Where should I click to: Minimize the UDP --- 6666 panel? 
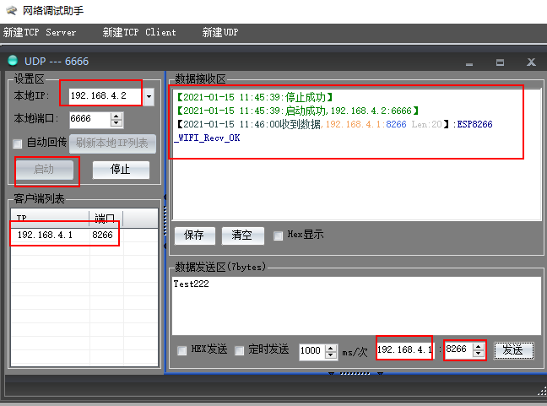point(469,63)
